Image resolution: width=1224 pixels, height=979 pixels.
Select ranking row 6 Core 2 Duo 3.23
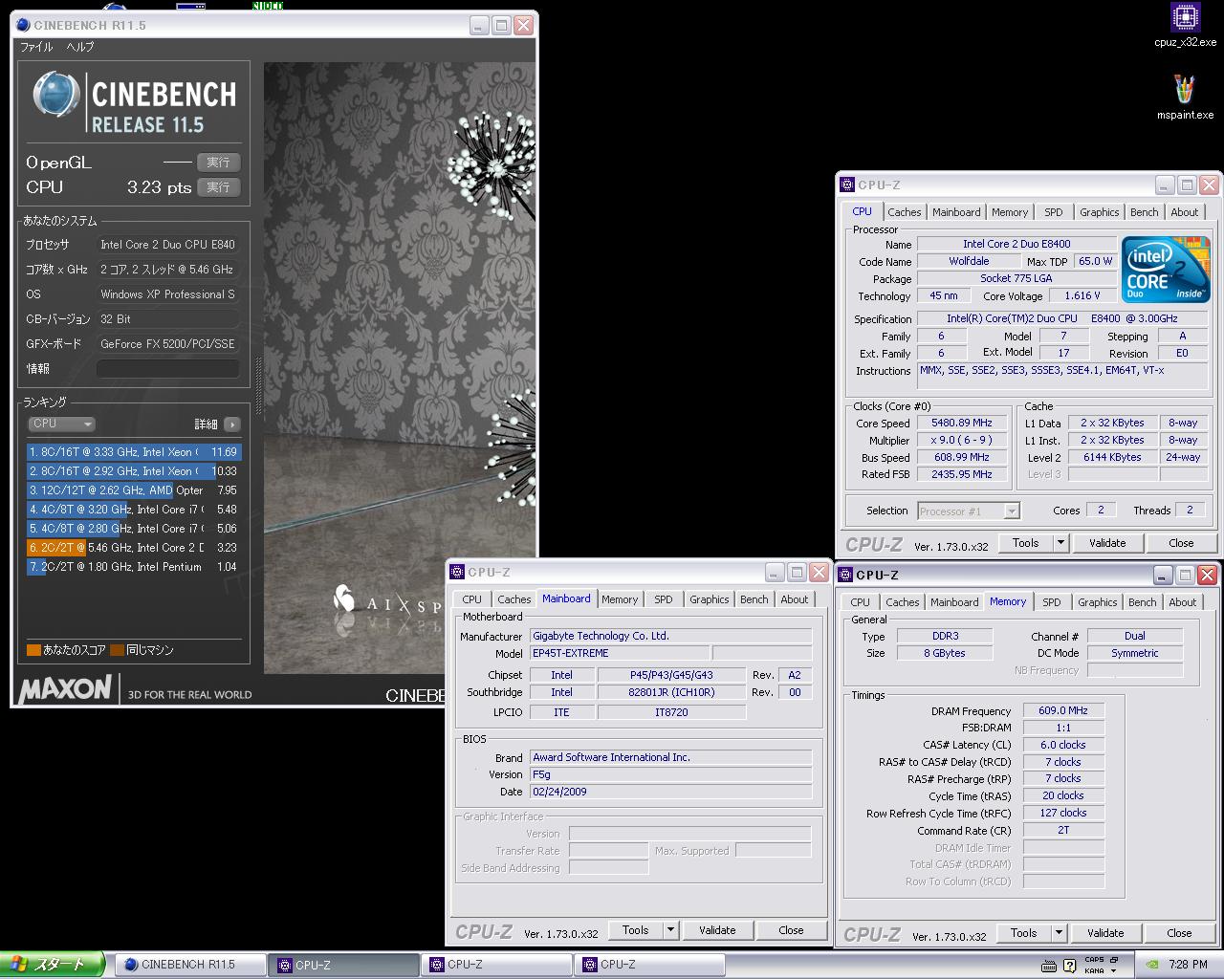pyautogui.click(x=134, y=548)
